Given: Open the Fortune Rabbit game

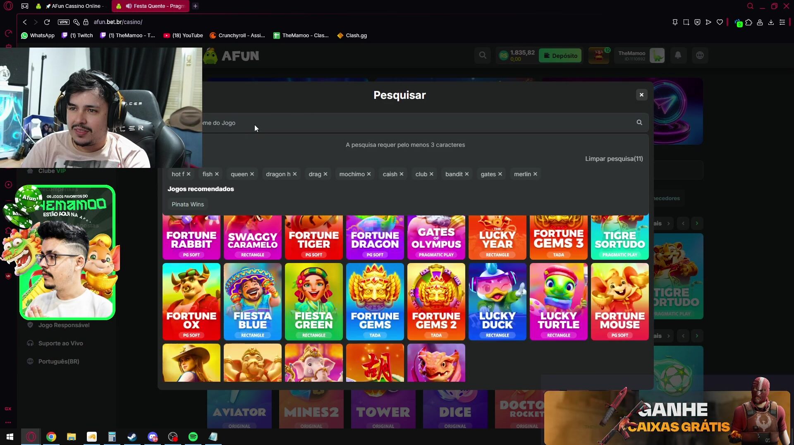Looking at the screenshot, I should [191, 237].
